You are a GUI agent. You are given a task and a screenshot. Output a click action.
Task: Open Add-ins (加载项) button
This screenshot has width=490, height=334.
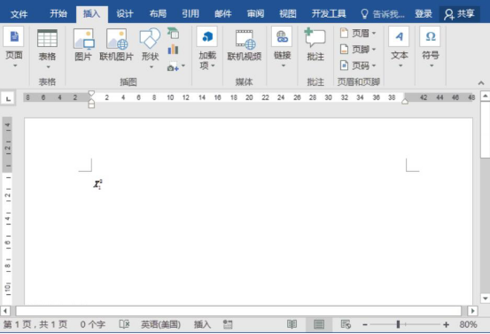(207, 49)
